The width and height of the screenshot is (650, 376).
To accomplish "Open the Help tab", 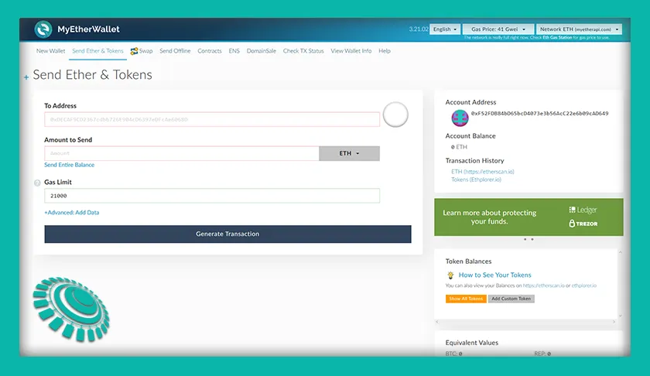I will tap(385, 51).
